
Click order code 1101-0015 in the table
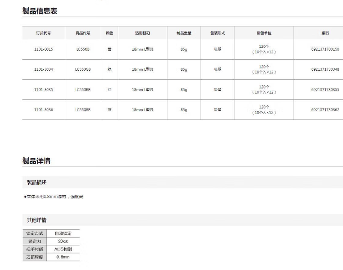[x=43, y=49]
